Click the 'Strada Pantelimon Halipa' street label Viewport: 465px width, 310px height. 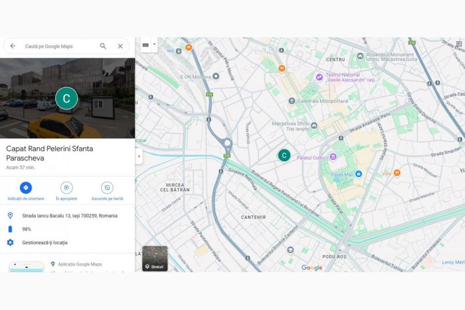click(x=205, y=241)
